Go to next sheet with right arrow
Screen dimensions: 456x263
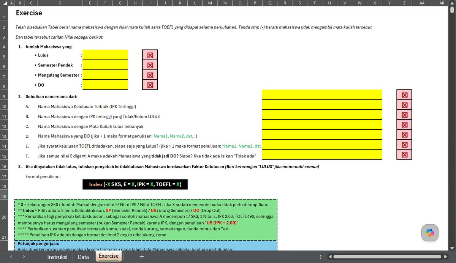[24, 257]
